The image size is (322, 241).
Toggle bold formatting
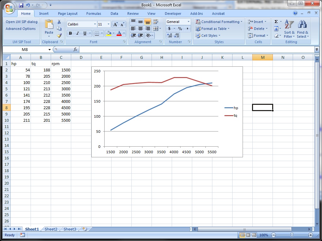pos(70,33)
